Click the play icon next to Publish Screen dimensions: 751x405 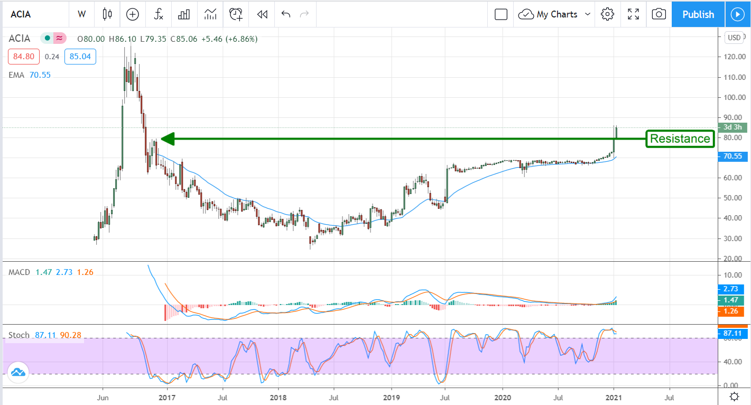737,14
